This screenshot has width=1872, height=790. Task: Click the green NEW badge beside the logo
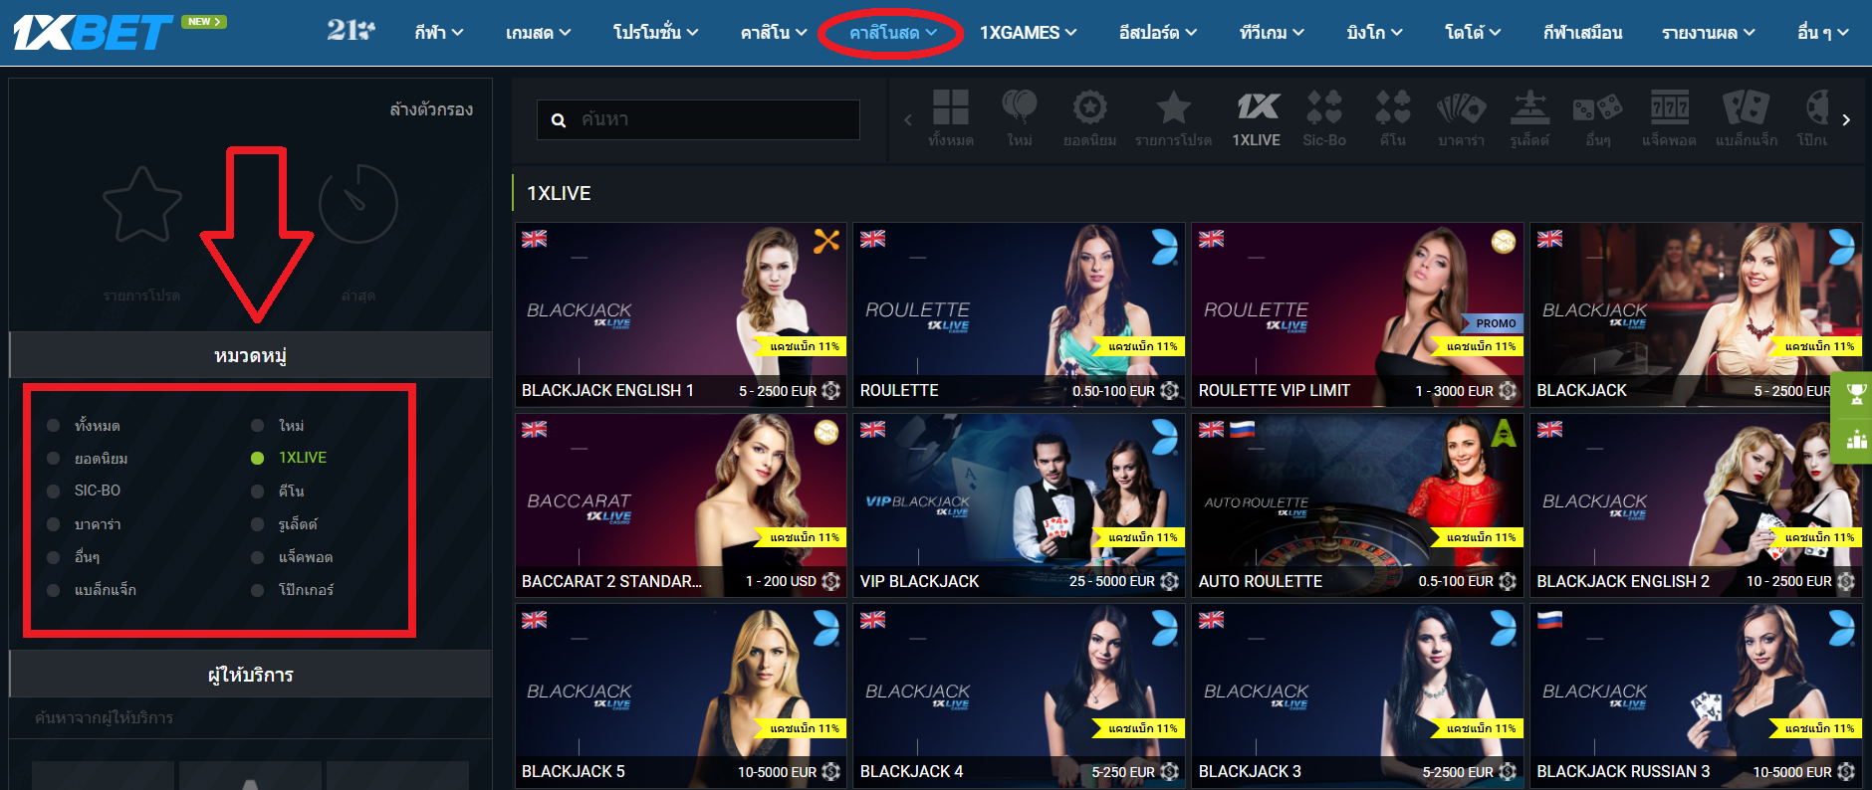coord(204,22)
